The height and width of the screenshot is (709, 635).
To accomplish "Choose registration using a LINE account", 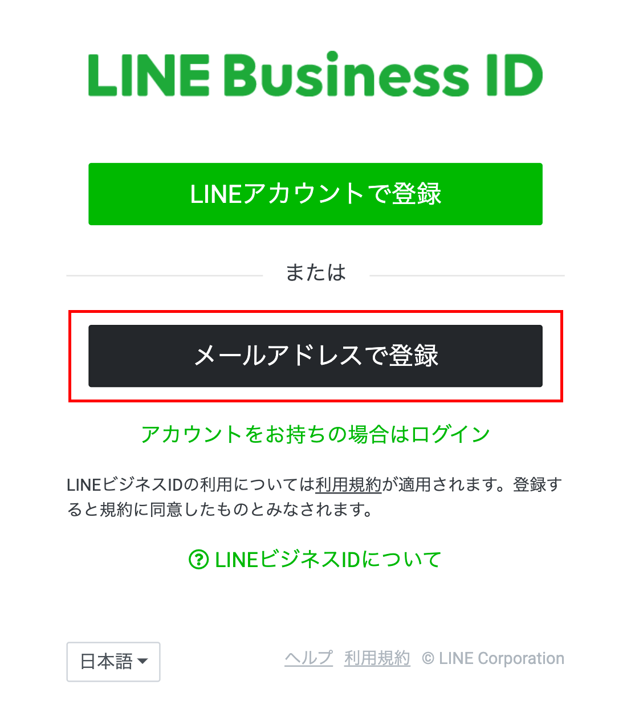I will pos(315,194).
